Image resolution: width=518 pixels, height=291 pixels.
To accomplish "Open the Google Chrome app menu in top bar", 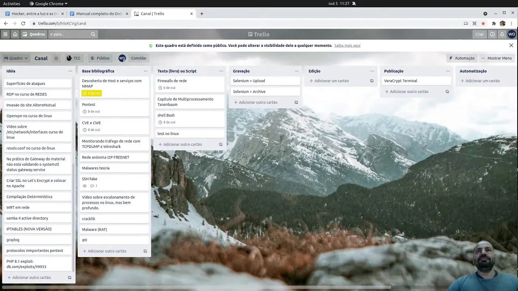I will [48, 4].
